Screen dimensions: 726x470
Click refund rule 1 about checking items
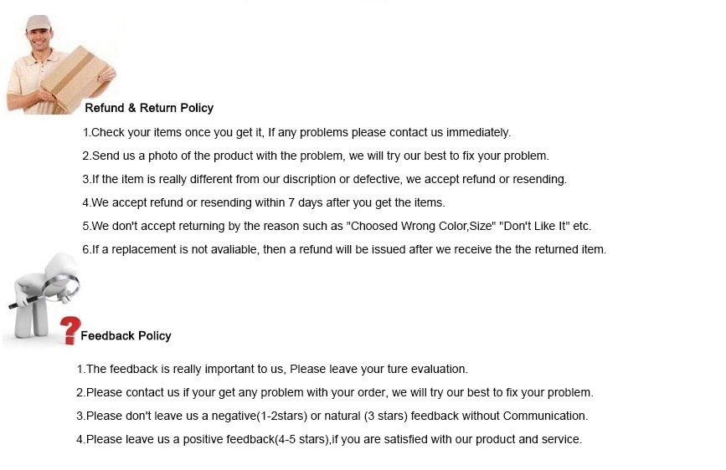click(x=296, y=132)
